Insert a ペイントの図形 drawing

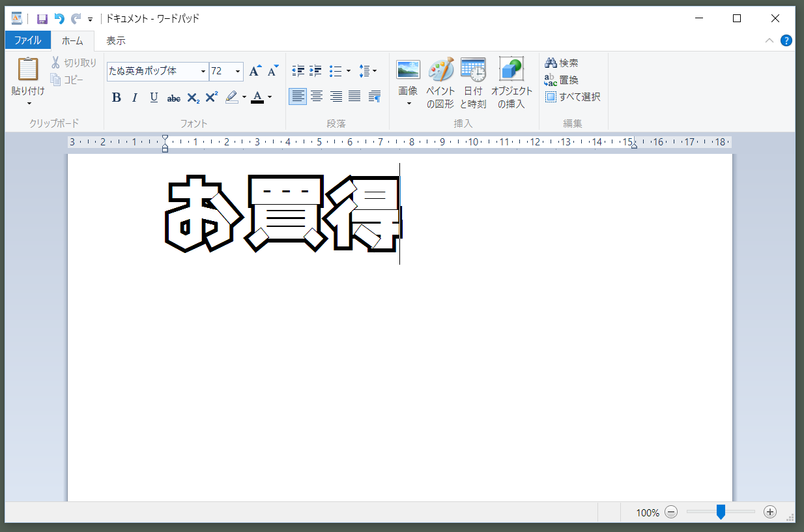pos(440,83)
